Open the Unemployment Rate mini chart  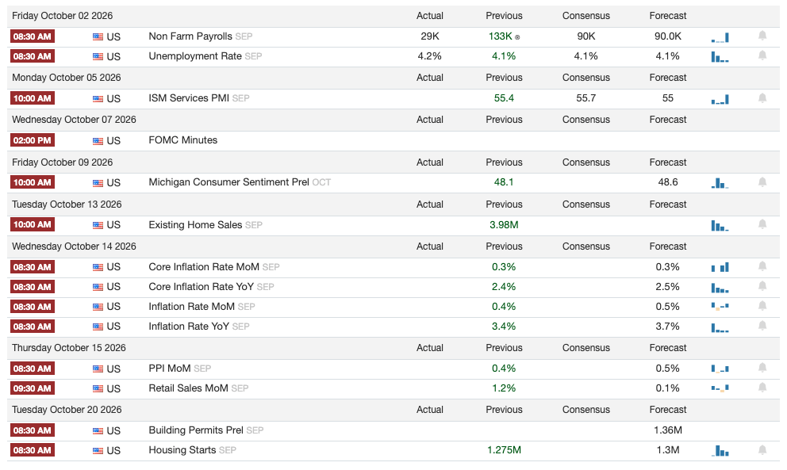[x=720, y=57]
